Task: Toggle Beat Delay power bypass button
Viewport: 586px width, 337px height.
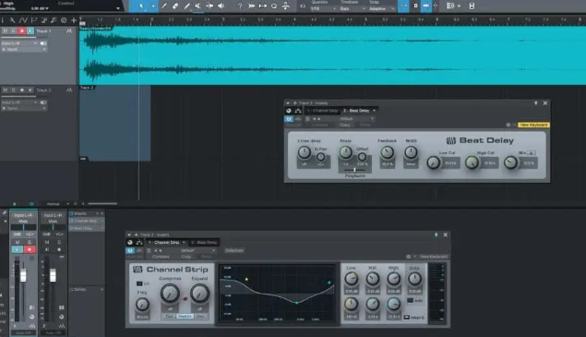Action: 289,119
